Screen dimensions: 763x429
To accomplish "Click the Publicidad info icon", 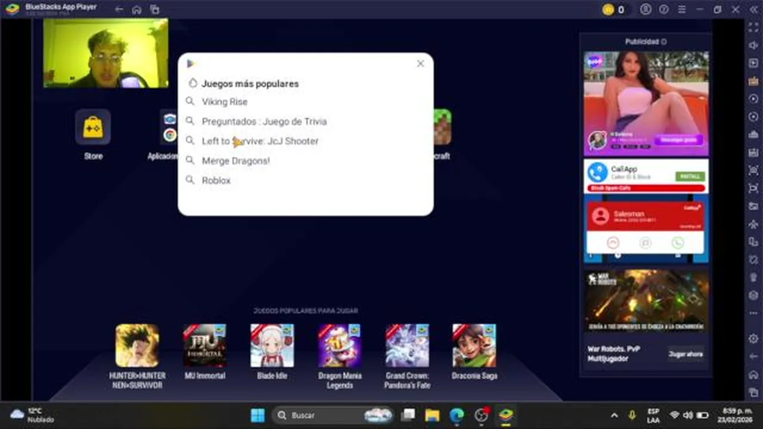I will (x=664, y=42).
